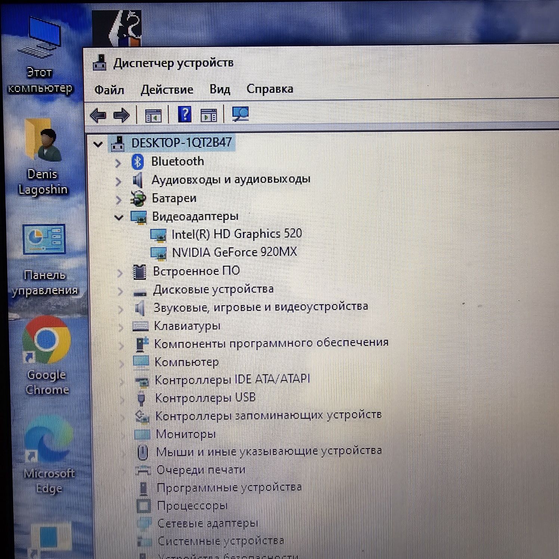Viewport: 559px width, 559px height.
Task: Expand the Встроенное ПО chevron
Action: tap(120, 273)
